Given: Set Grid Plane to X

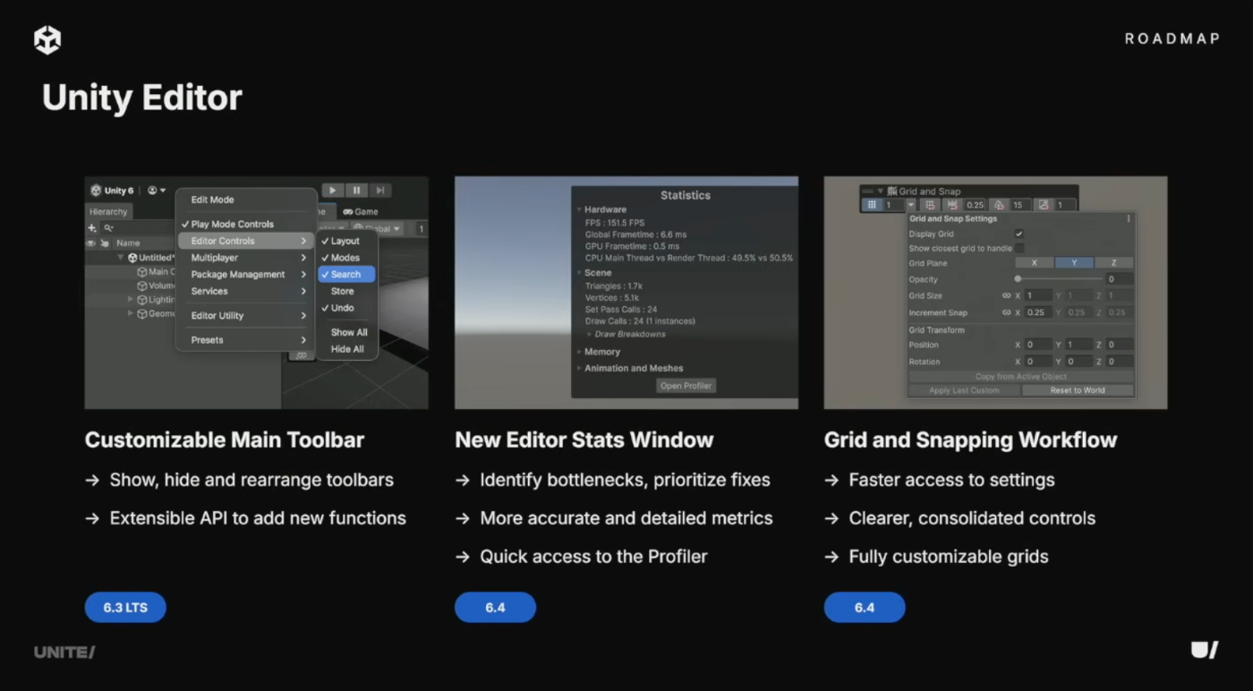Looking at the screenshot, I should [1035, 263].
